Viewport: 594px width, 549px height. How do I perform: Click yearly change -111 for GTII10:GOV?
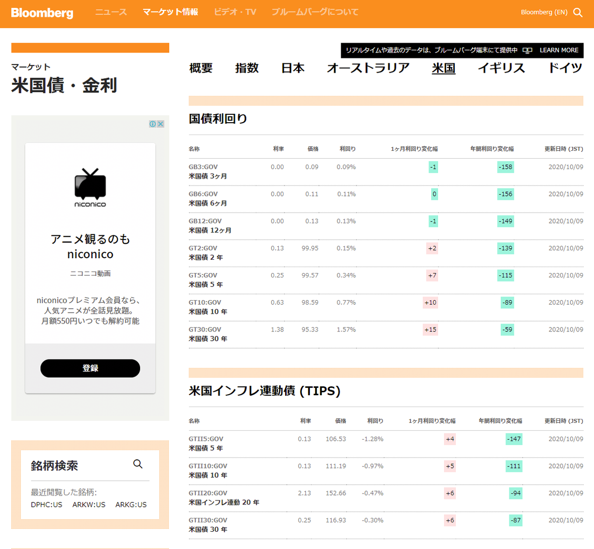(514, 466)
